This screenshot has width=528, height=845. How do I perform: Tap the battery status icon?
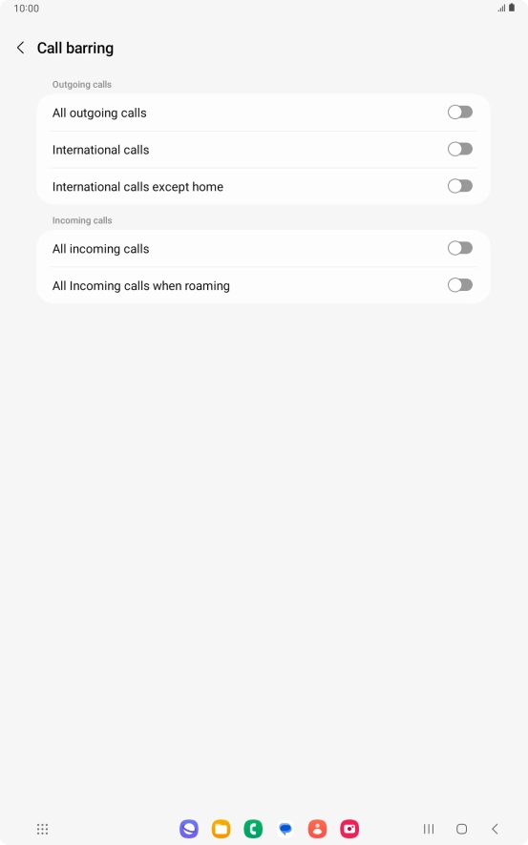point(512,8)
